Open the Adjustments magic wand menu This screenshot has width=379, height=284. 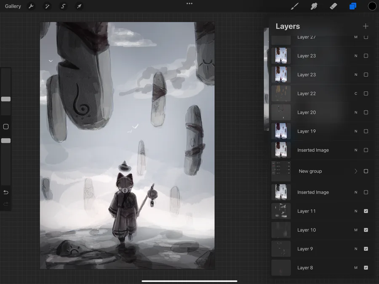tap(47, 6)
